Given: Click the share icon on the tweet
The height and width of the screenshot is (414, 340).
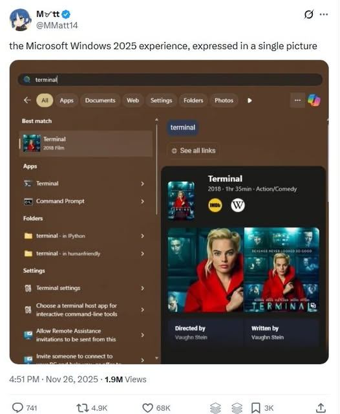Looking at the screenshot, I should tap(321, 408).
